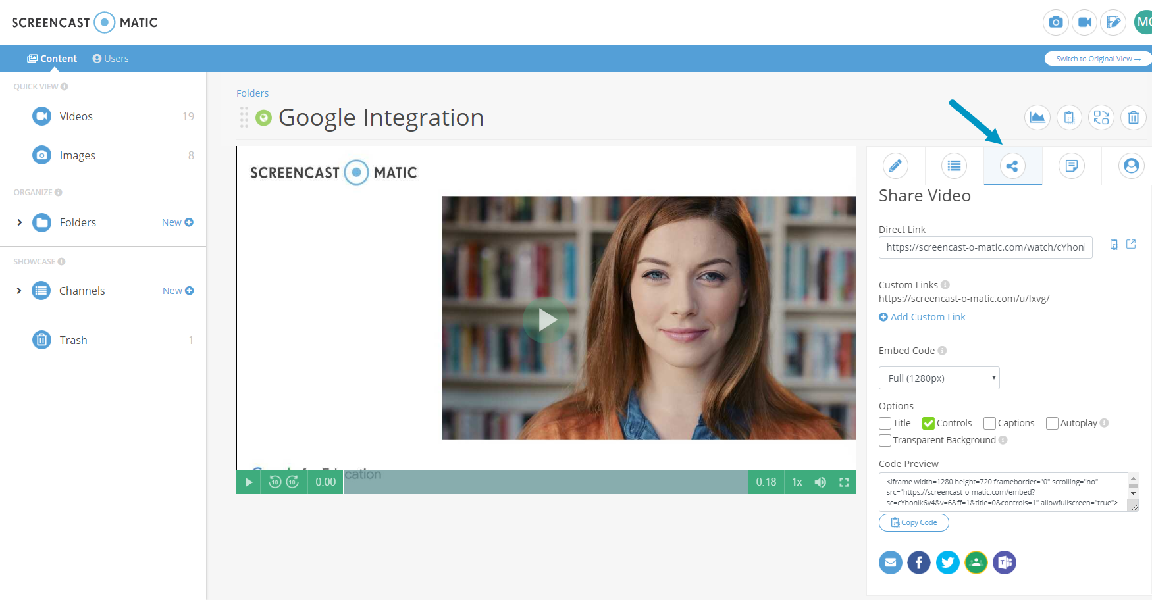Enable the Title embed option checkbox
The image size is (1152, 600).
point(885,423)
